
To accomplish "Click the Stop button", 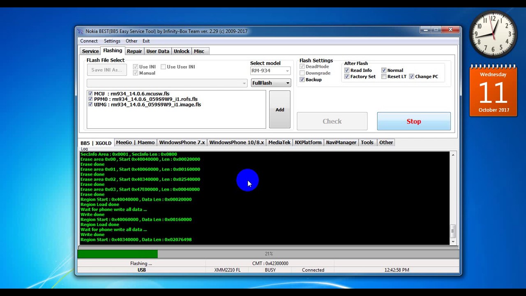I will (x=414, y=121).
